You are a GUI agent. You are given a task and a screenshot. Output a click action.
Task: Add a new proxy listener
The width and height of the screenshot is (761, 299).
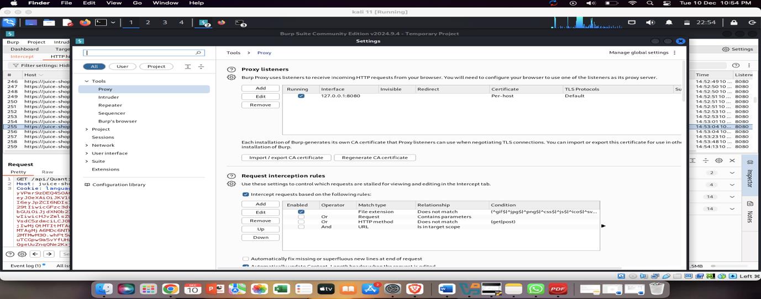point(260,88)
